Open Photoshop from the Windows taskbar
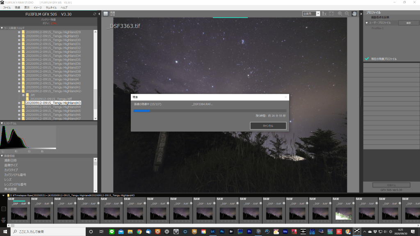This screenshot has height=236, width=420. [221, 231]
